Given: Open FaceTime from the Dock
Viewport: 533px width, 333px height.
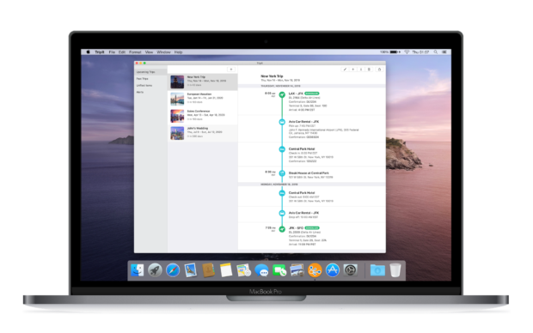Looking at the screenshot, I should 279,270.
